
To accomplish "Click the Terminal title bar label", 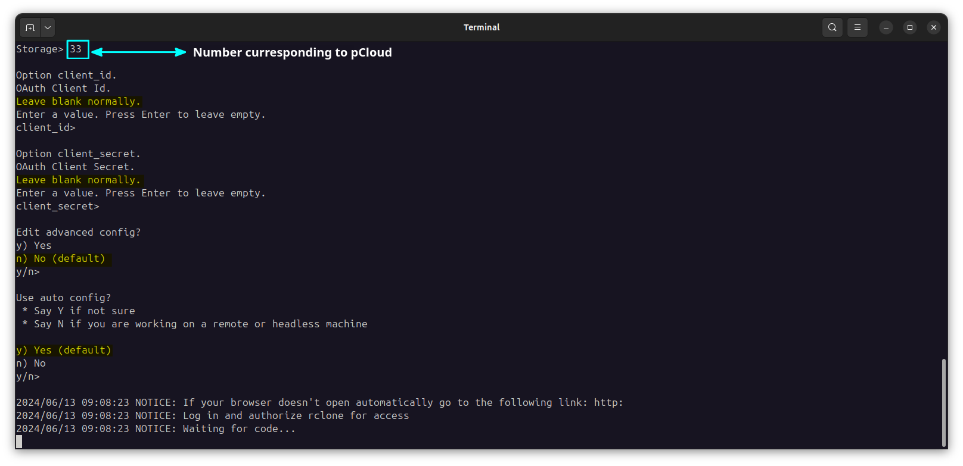I will [x=481, y=27].
